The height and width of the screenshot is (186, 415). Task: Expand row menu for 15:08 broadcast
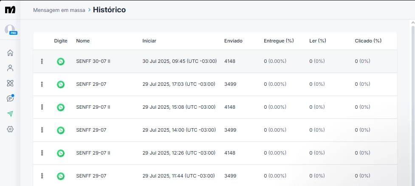[42, 107]
